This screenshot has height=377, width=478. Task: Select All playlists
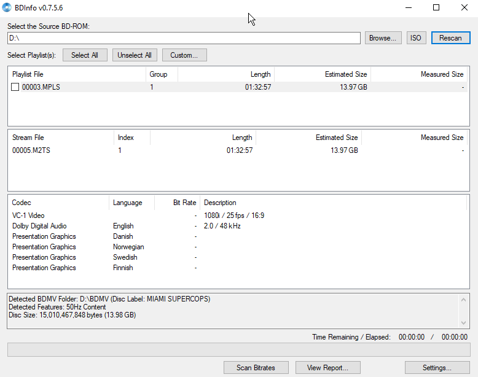[85, 55]
